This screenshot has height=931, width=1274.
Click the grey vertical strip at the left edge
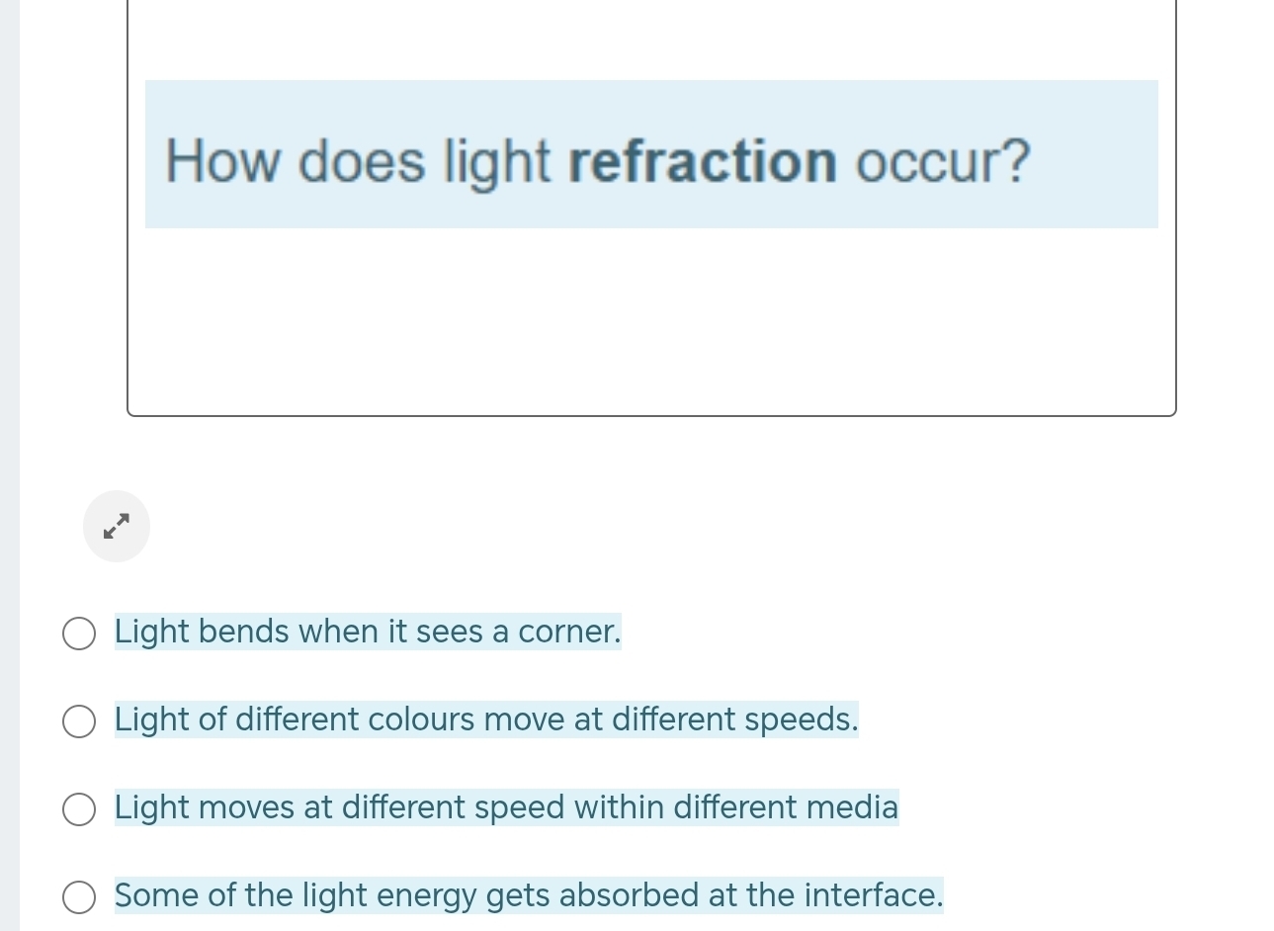9,465
